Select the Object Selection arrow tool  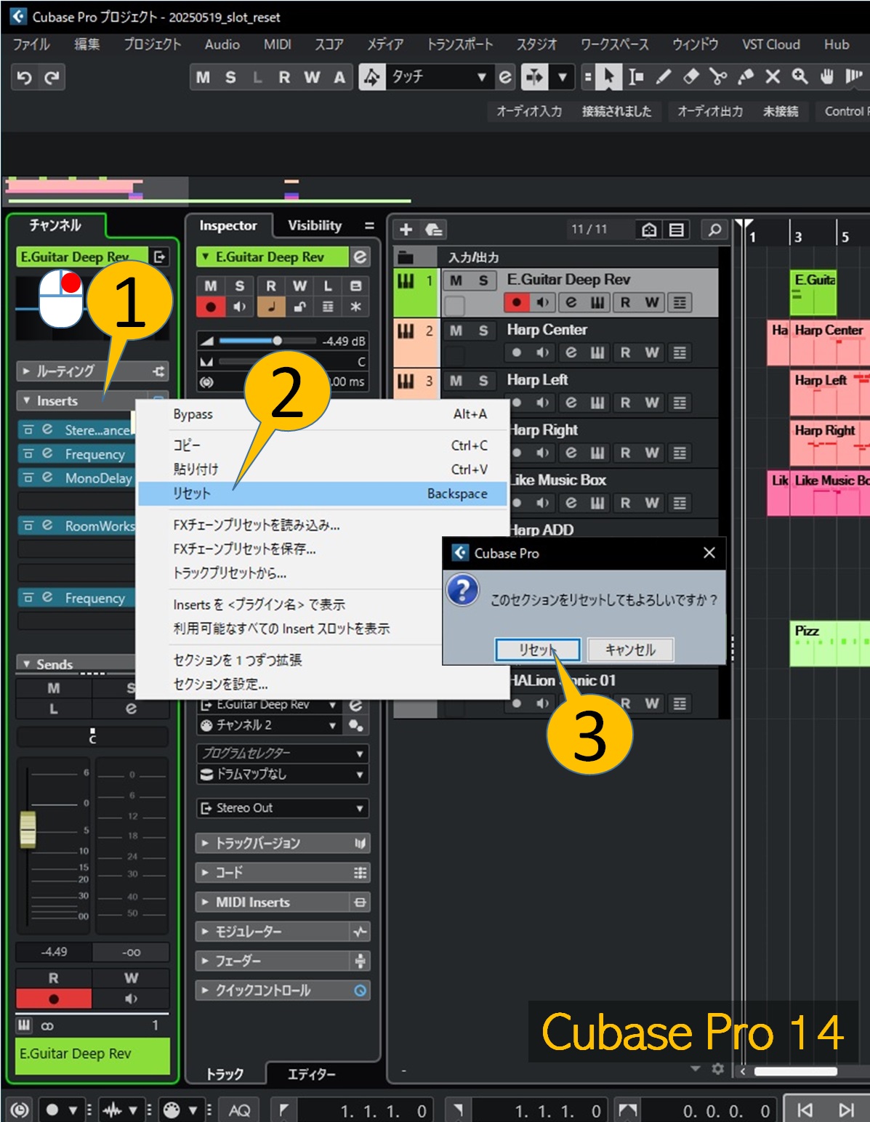pyautogui.click(x=608, y=76)
